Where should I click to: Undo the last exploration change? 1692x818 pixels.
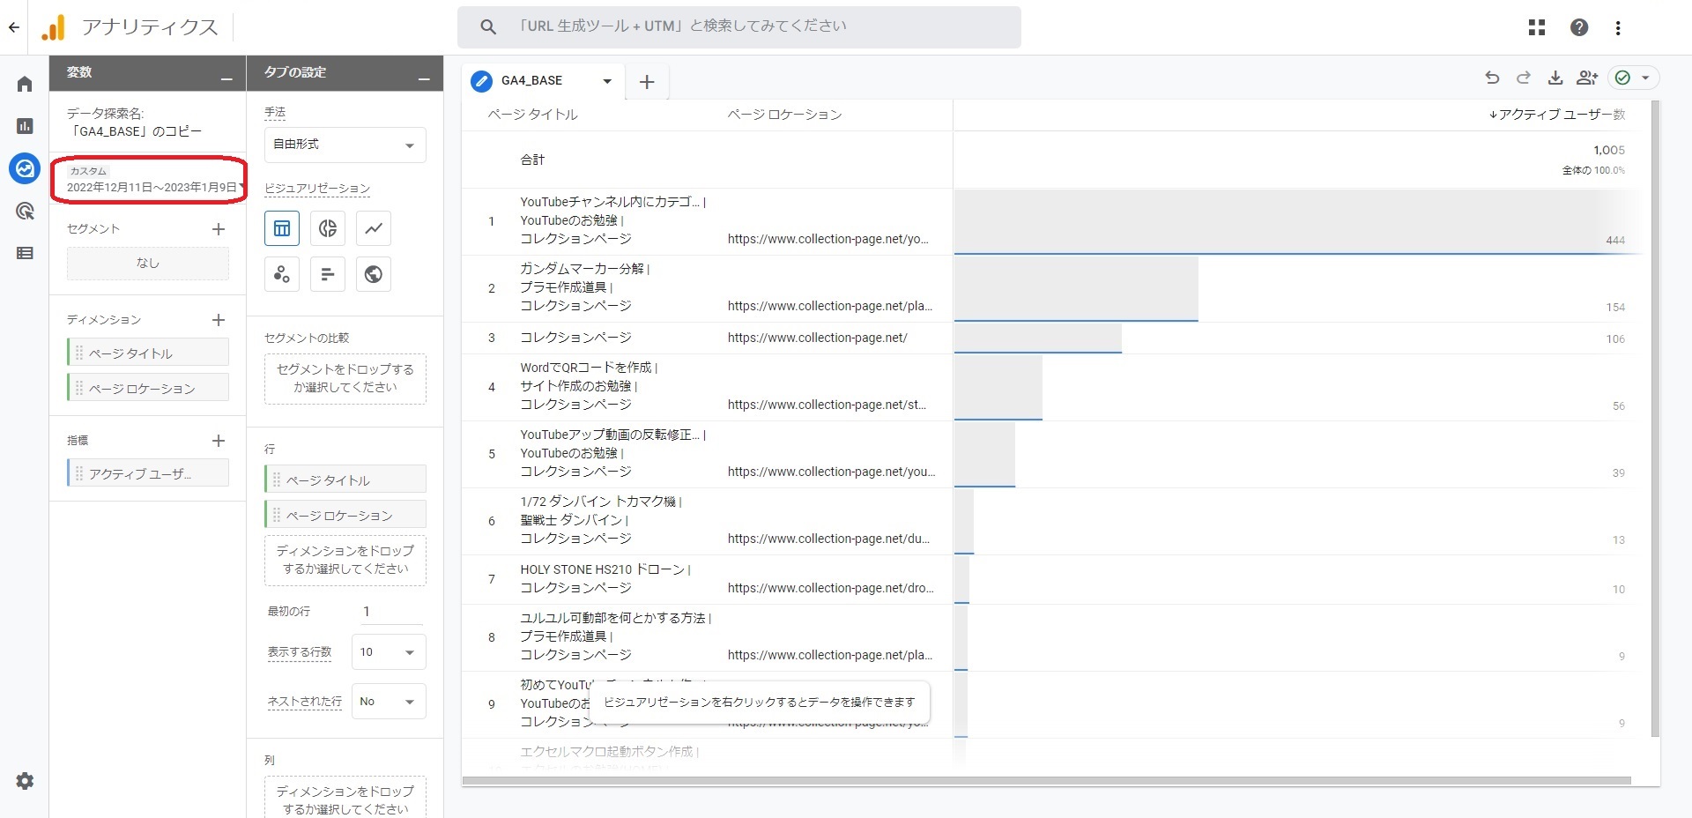click(x=1492, y=78)
